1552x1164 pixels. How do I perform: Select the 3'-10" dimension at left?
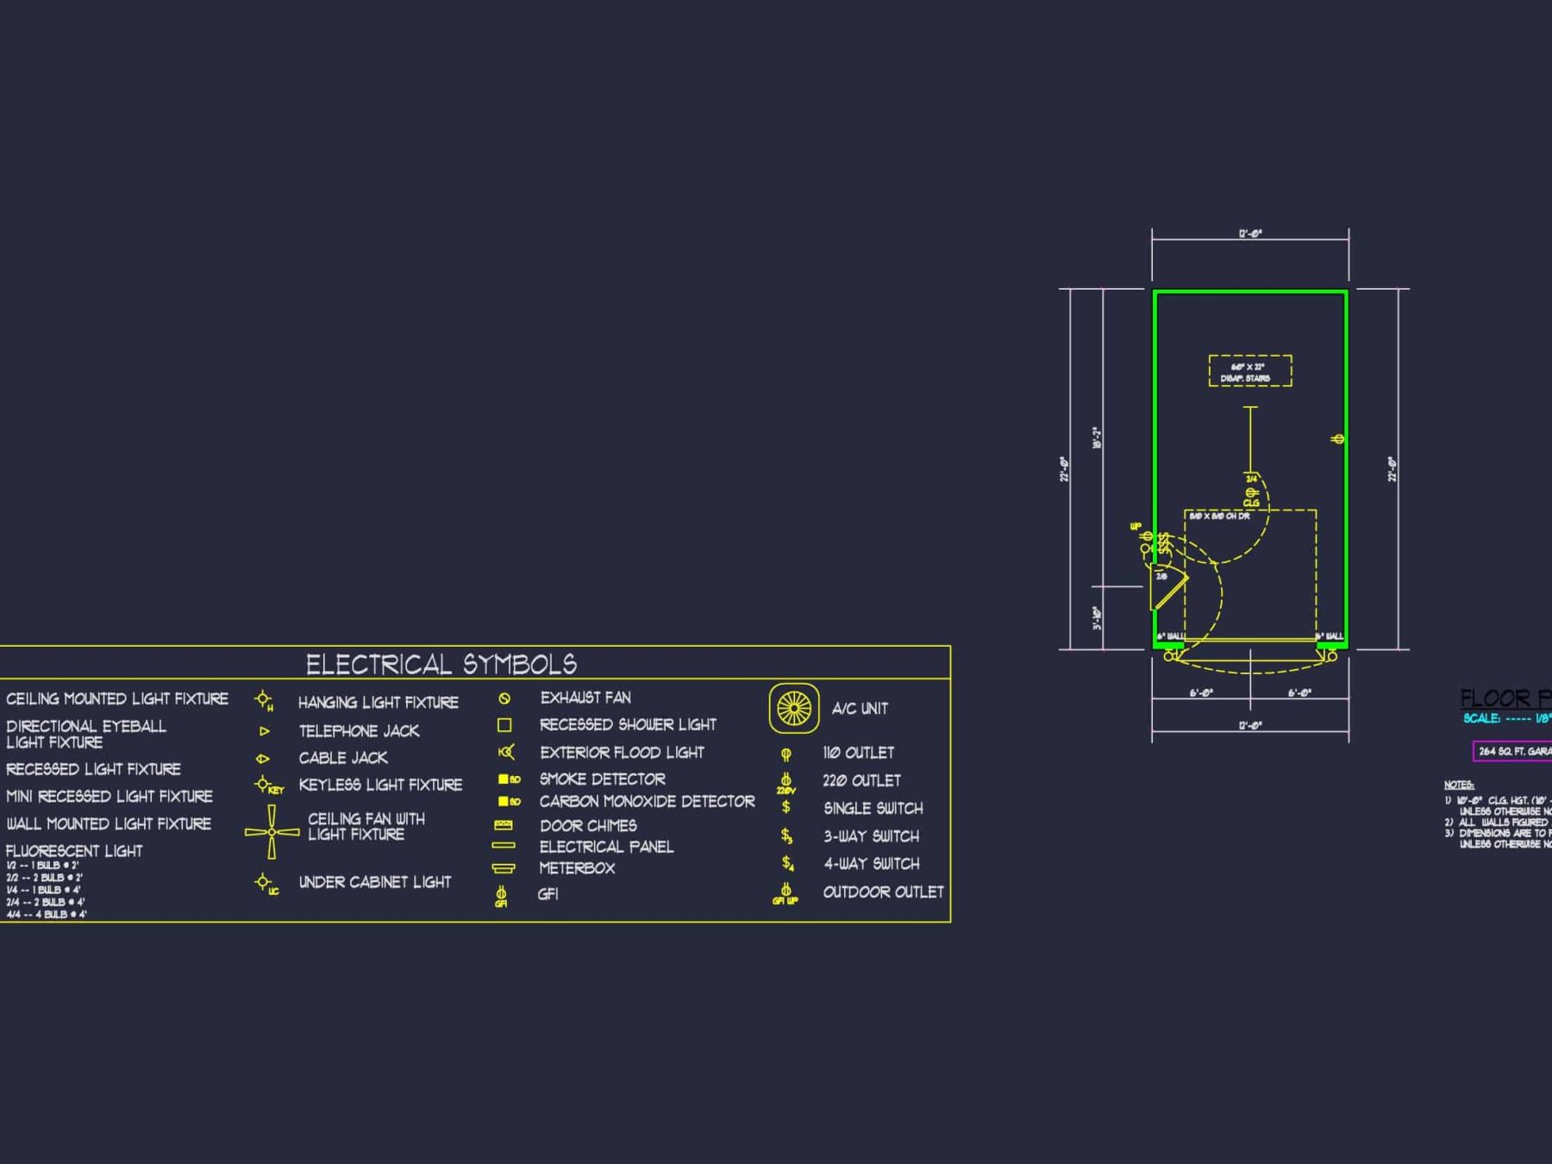coord(1098,618)
